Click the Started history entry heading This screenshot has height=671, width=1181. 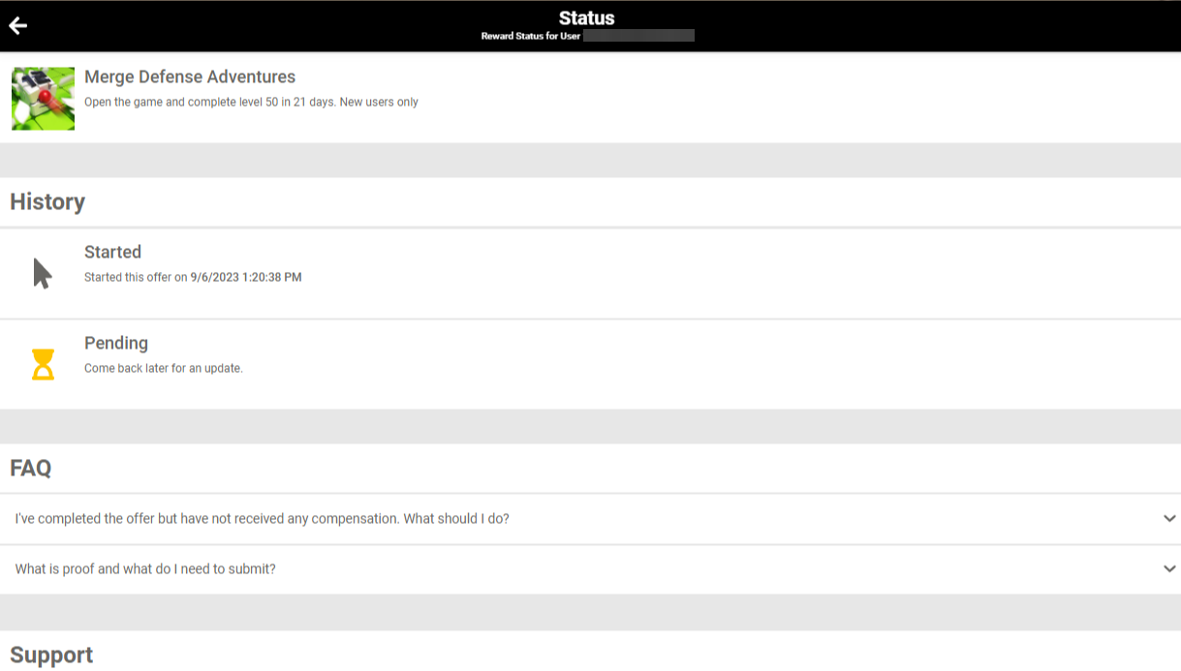[112, 252]
